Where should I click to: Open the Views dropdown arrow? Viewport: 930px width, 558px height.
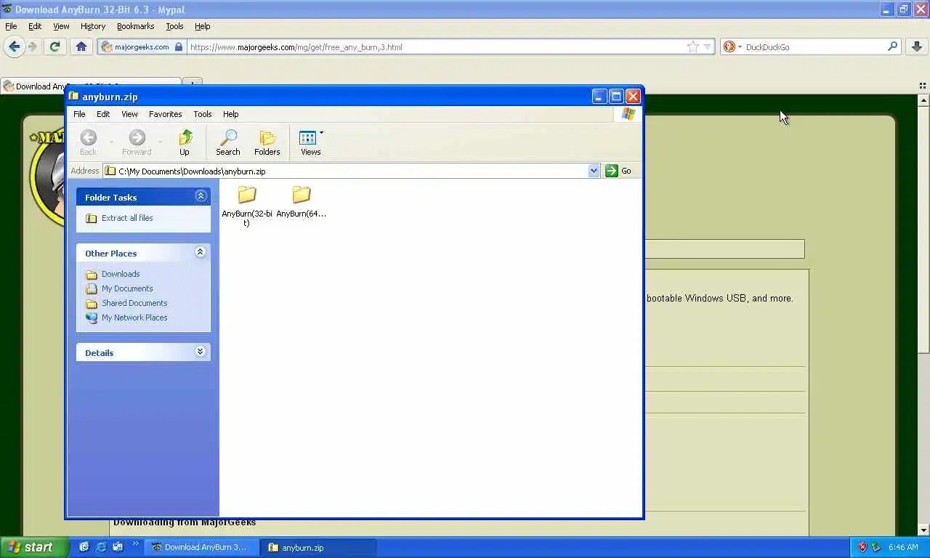(321, 133)
